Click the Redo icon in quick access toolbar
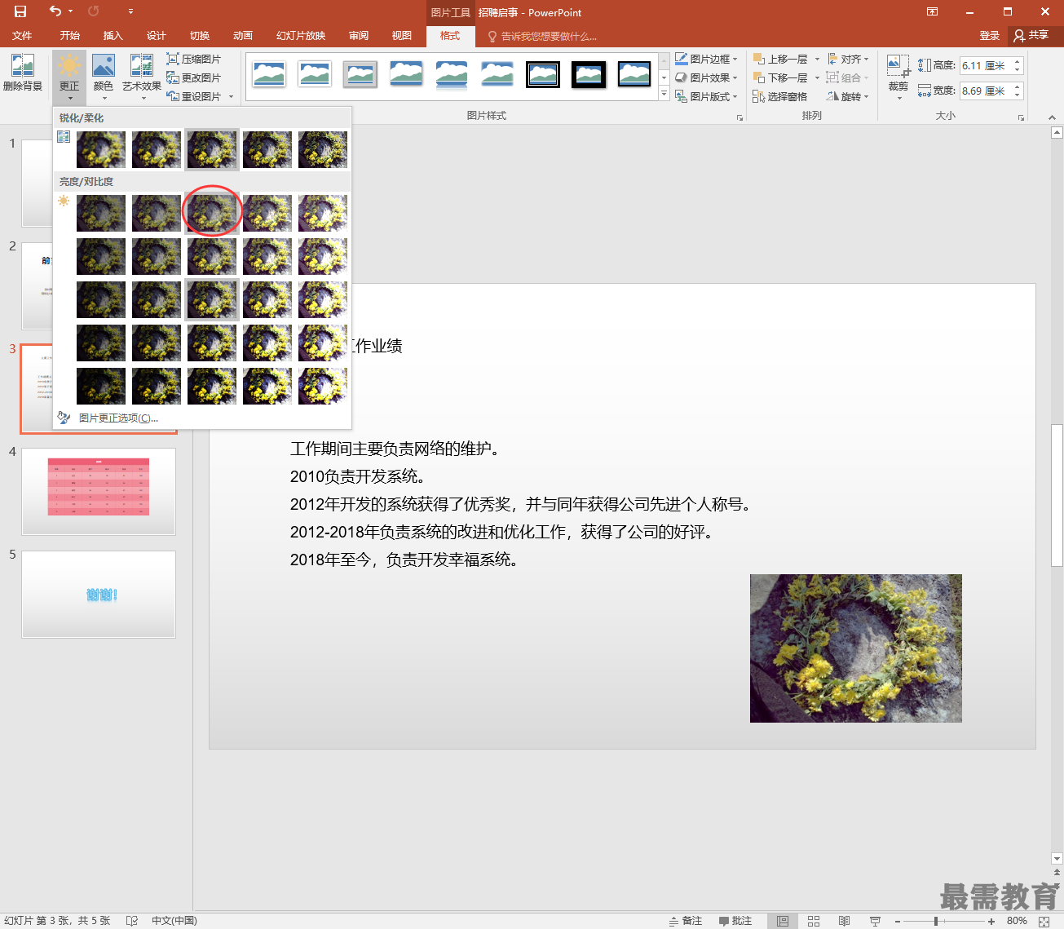Image resolution: width=1064 pixels, height=929 pixels. pyautogui.click(x=93, y=11)
